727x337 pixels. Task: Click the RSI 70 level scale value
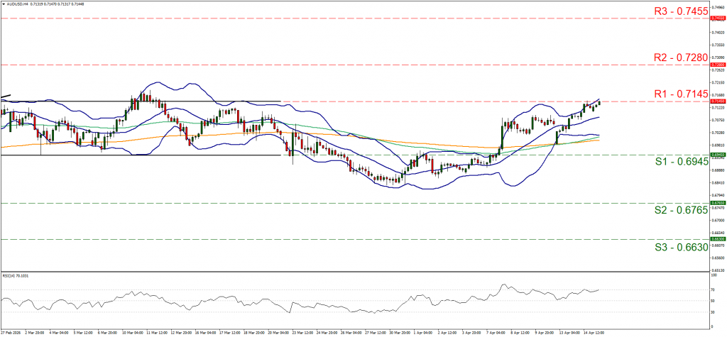pos(714,289)
